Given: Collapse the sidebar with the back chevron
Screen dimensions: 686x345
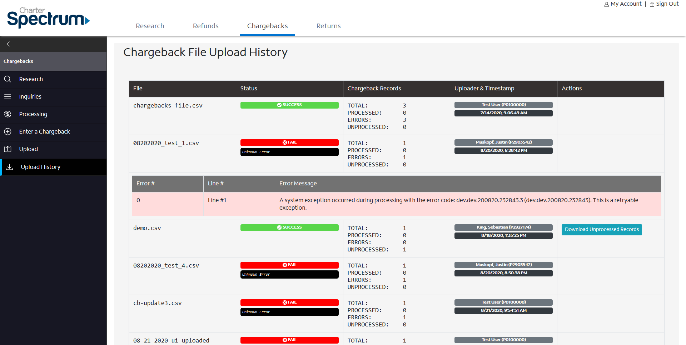Looking at the screenshot, I should point(8,44).
